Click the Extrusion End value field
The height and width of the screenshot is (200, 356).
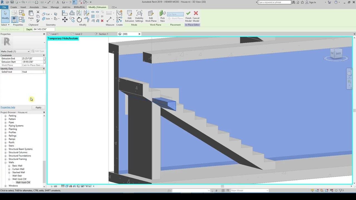coord(32,59)
